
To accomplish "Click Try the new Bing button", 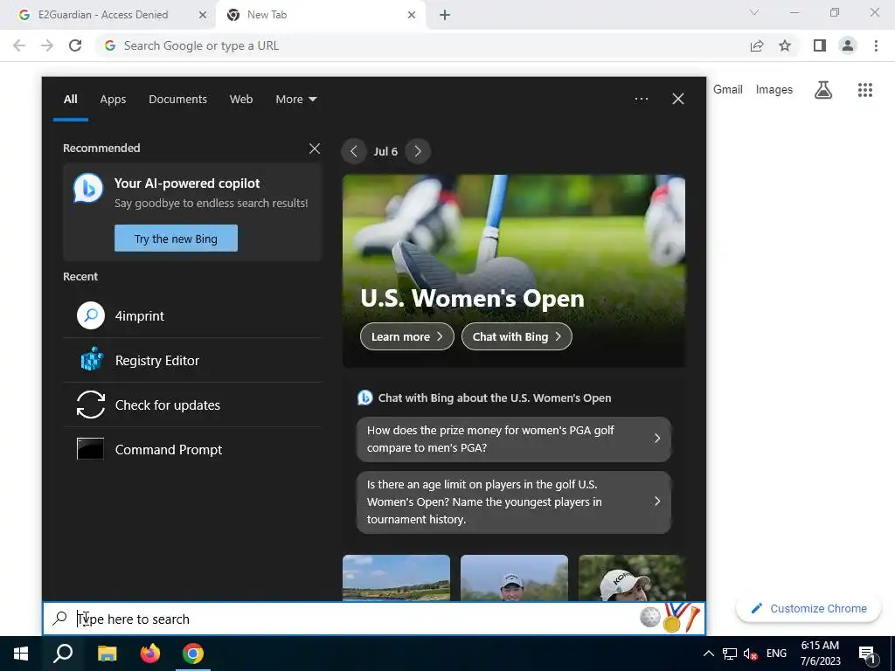I will 176,239.
